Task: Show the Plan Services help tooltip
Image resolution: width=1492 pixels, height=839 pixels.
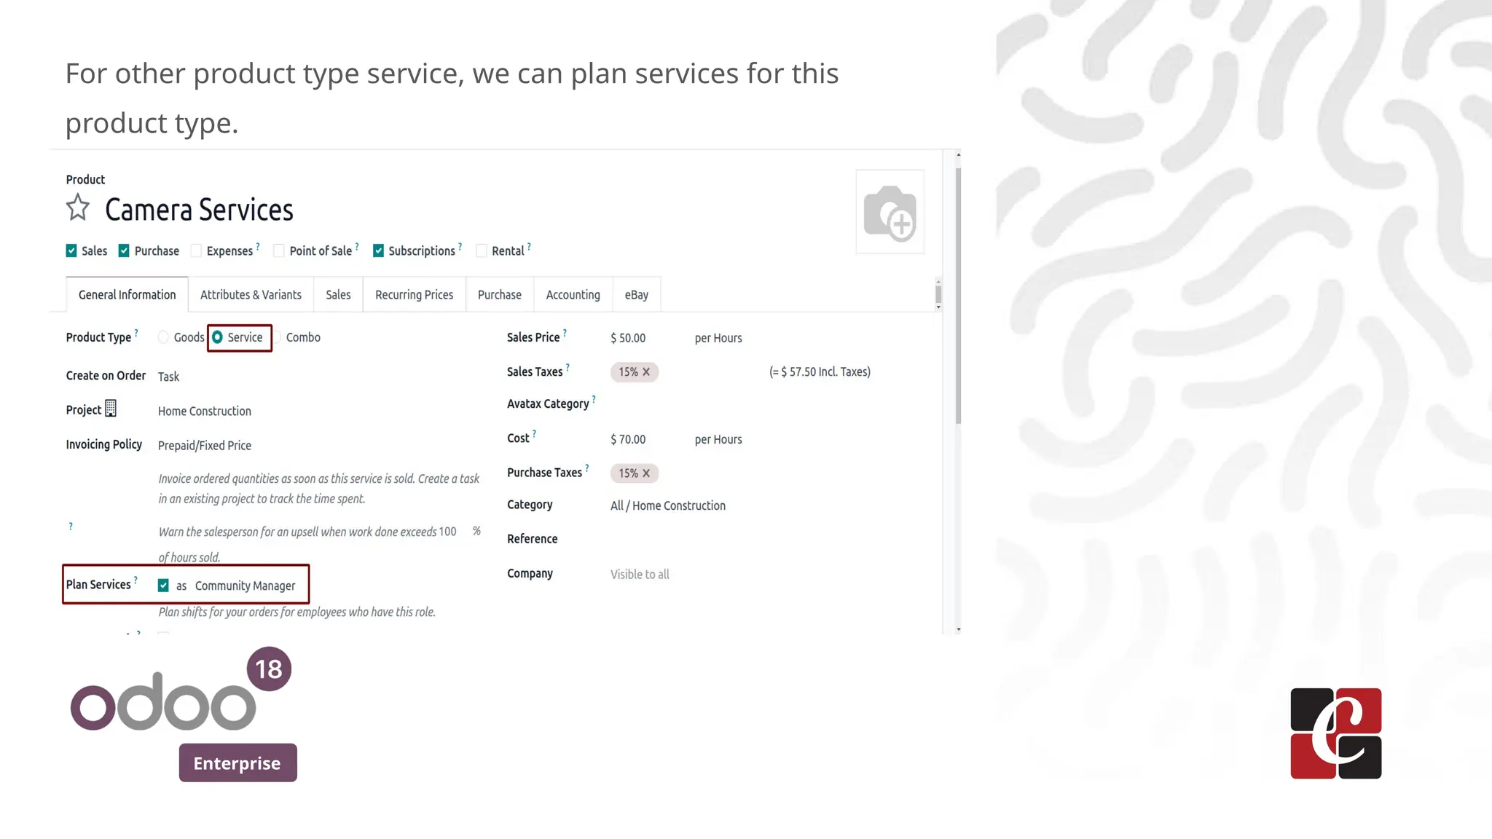Action: tap(136, 580)
